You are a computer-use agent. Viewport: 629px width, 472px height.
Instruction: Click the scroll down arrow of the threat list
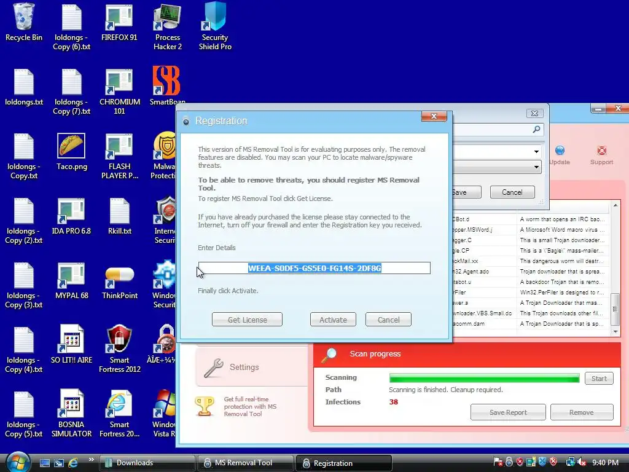click(x=615, y=331)
